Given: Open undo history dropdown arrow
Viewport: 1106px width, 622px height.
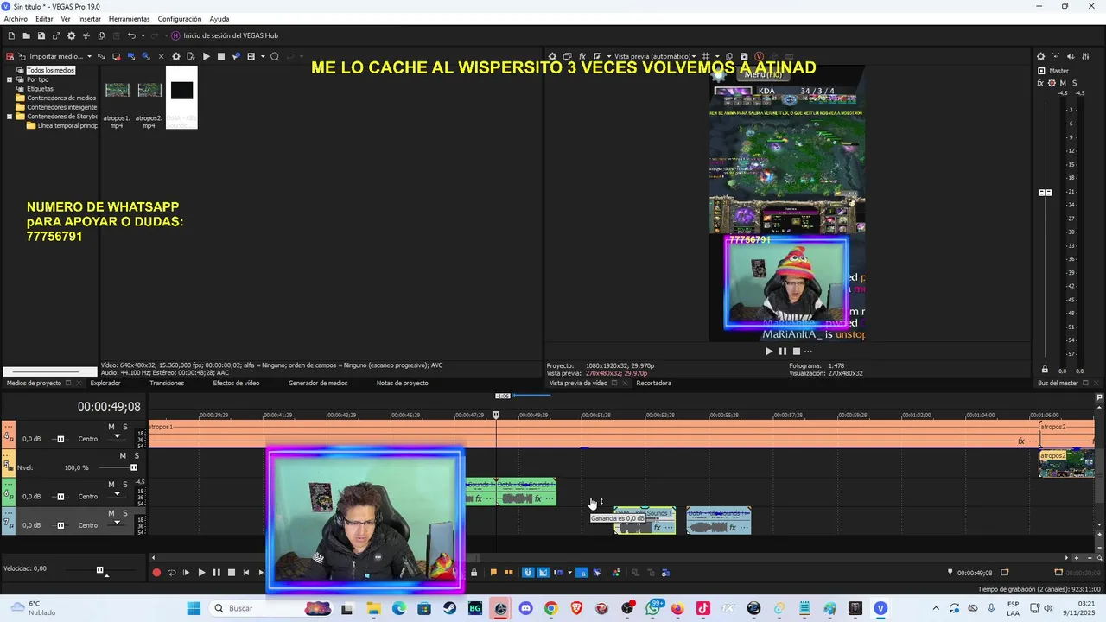Looking at the screenshot, I should coord(143,35).
